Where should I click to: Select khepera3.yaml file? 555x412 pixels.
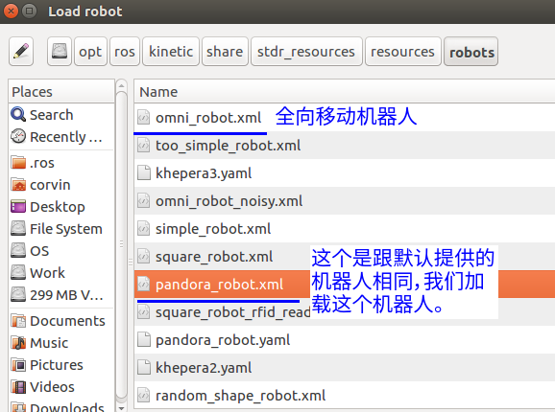[345, 173]
